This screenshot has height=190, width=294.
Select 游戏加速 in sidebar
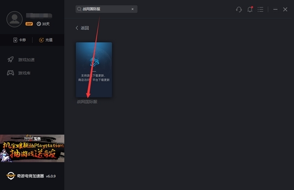[26, 60]
